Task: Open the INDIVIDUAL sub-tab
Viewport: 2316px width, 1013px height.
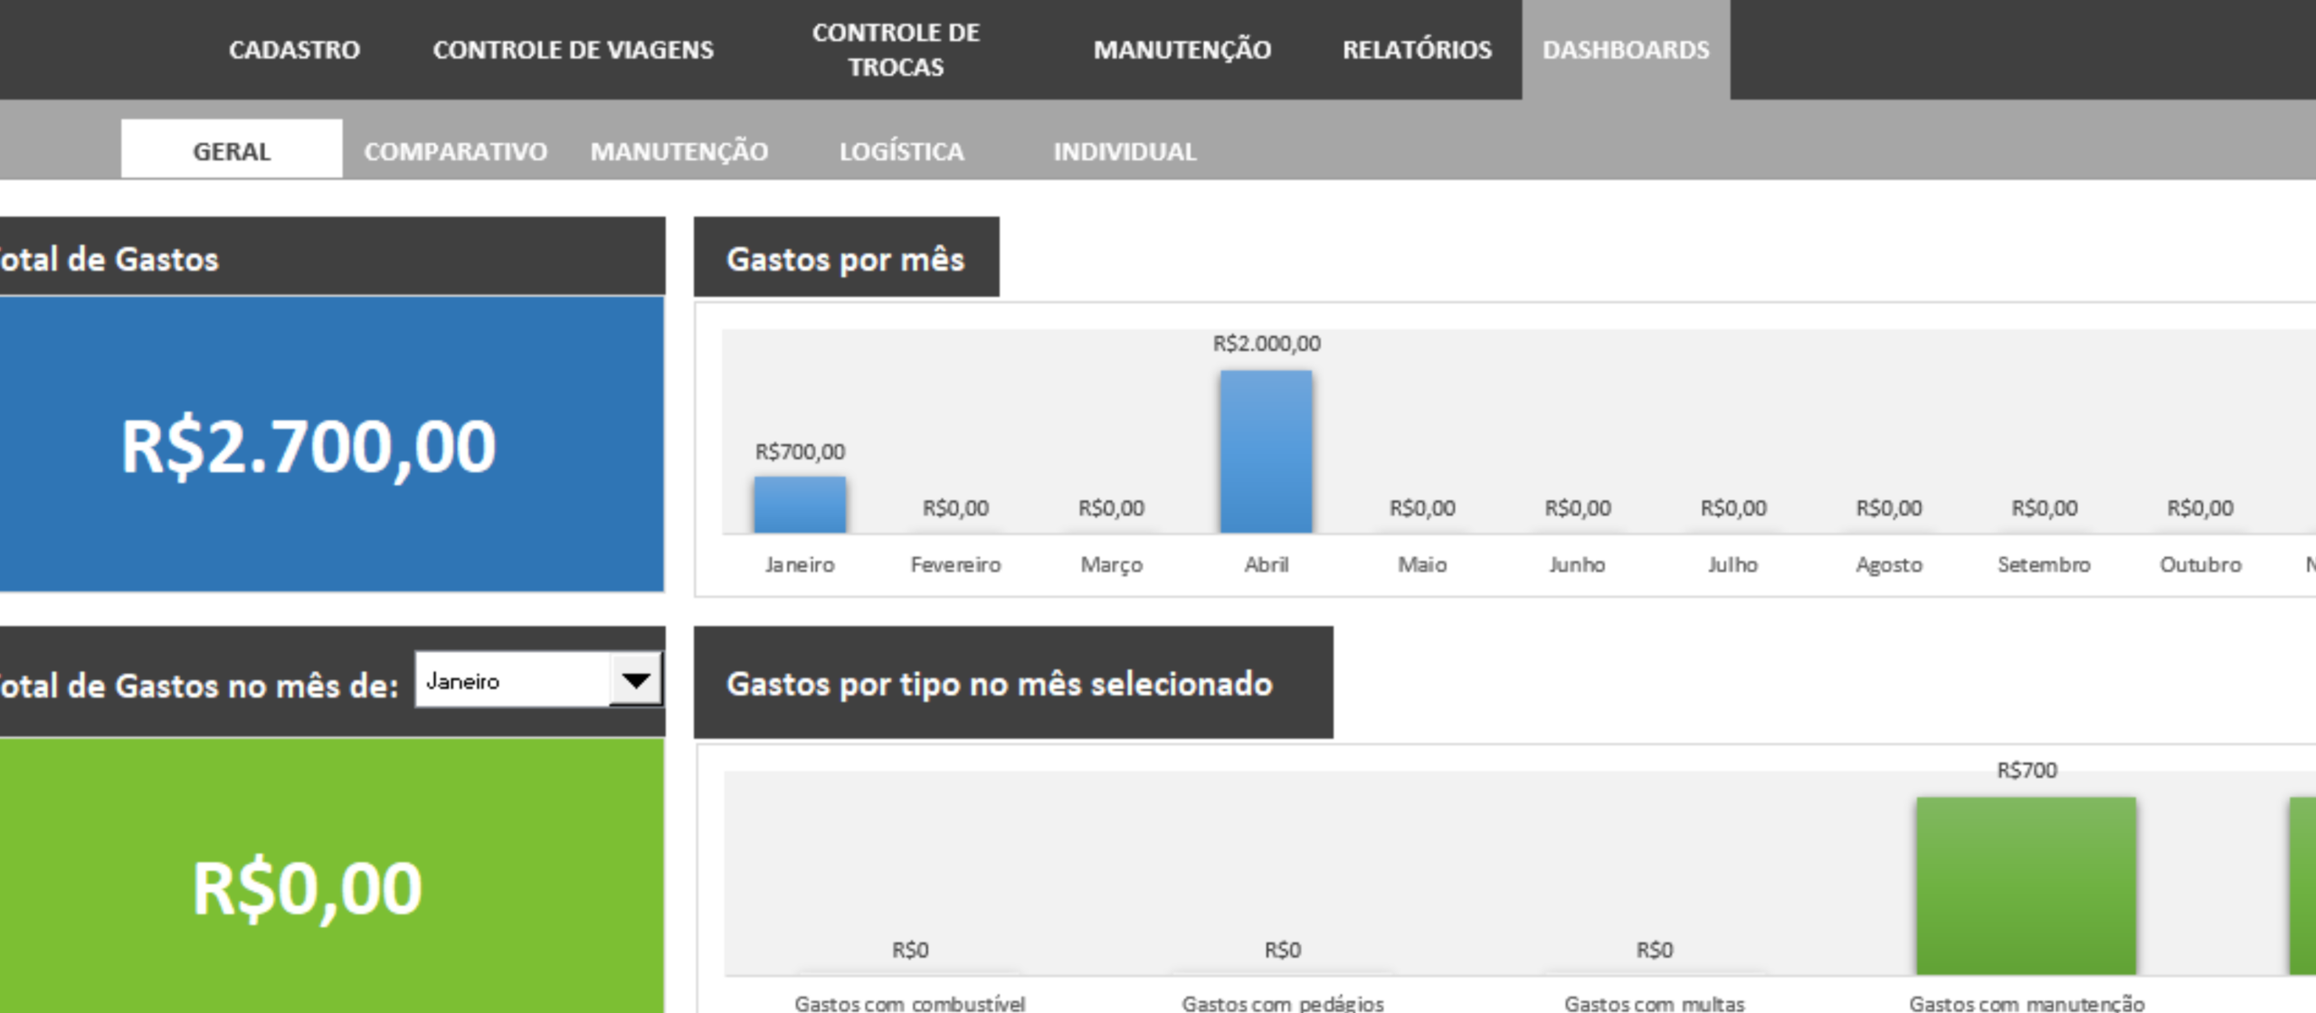Action: pos(1125,151)
